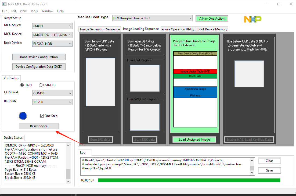Open the Tools menu
296x196 pixels.
click(x=34, y=11)
